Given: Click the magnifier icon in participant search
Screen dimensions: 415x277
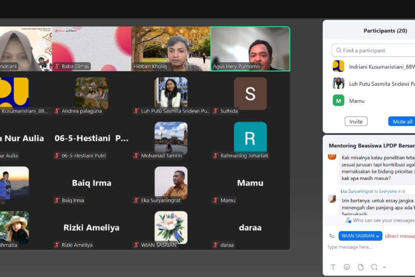Looking at the screenshot, I should [x=339, y=51].
